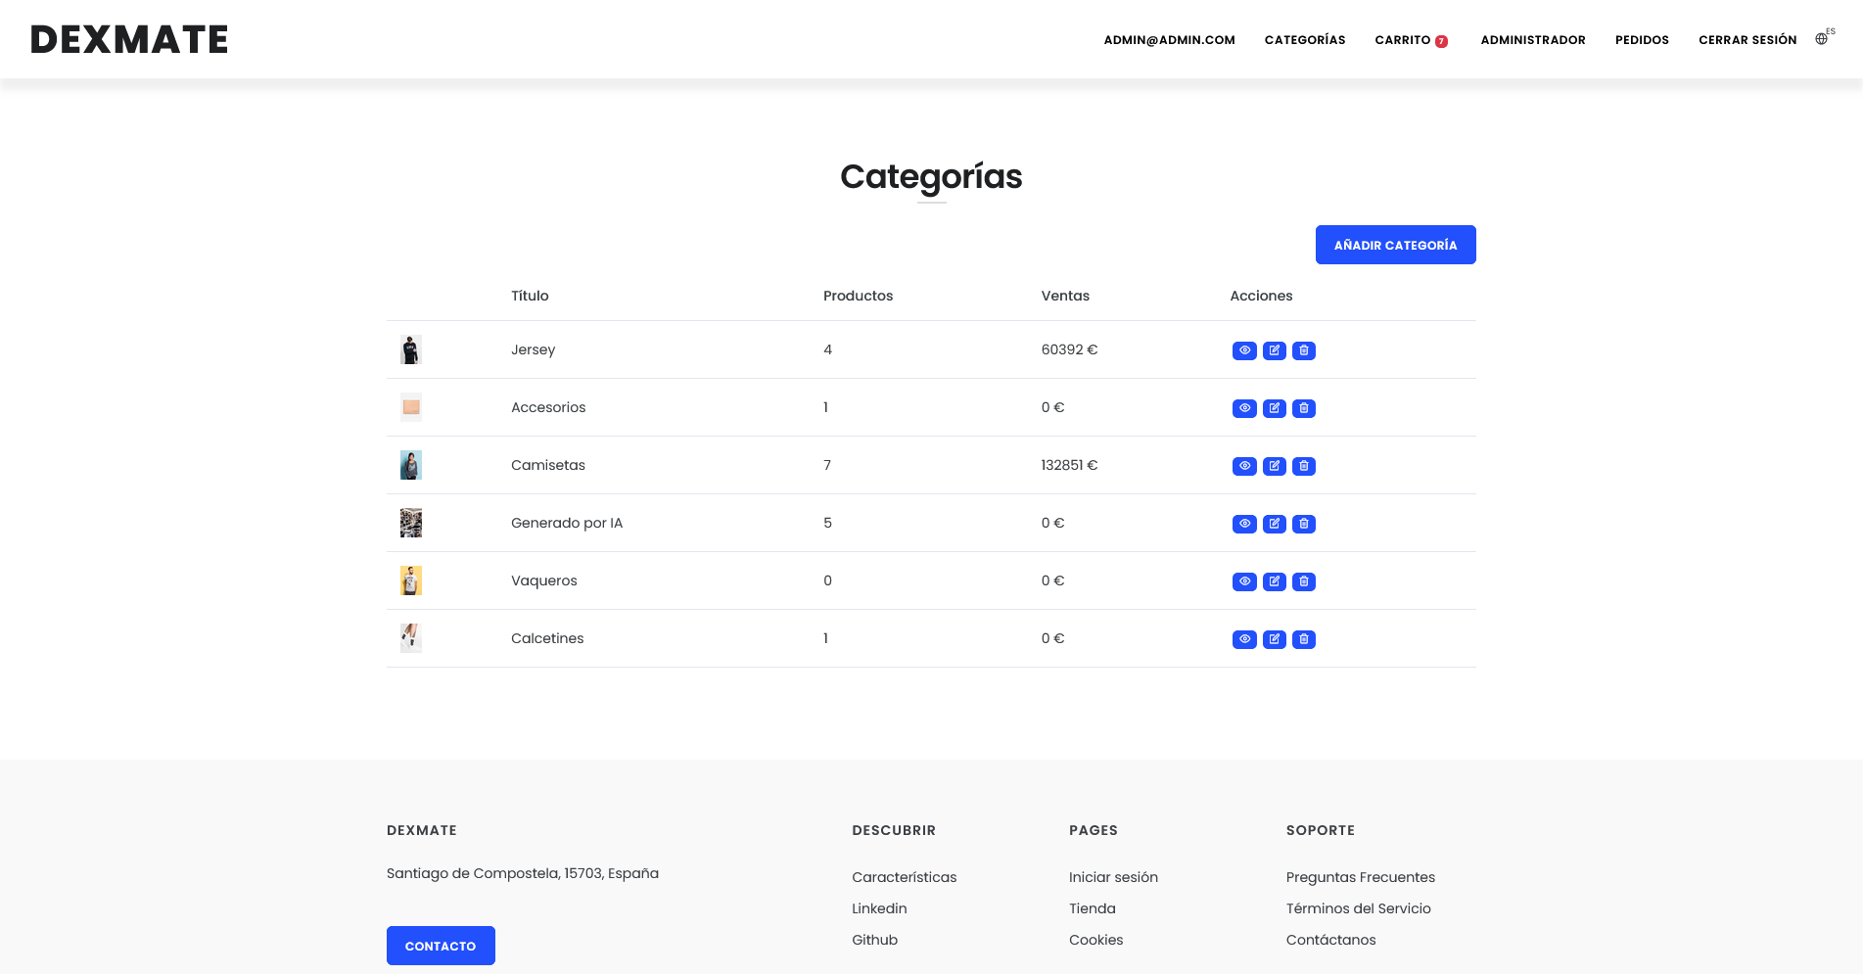Click the DEXMATE logo
Image resolution: width=1863 pixels, height=974 pixels.
(x=129, y=39)
